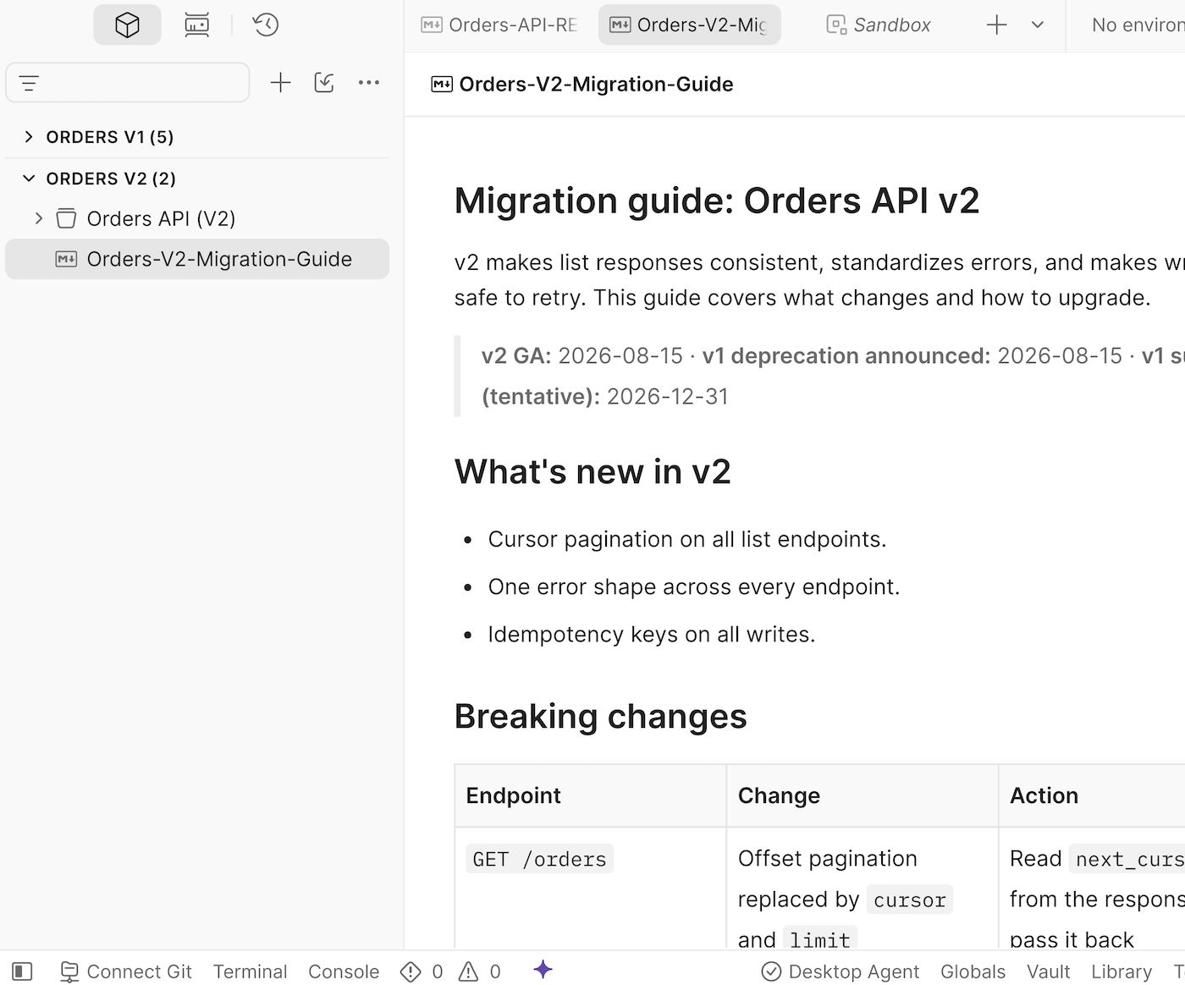Click Orders API (V2) collection folder icon
Viewport: 1185px width, 985px height.
66,218
